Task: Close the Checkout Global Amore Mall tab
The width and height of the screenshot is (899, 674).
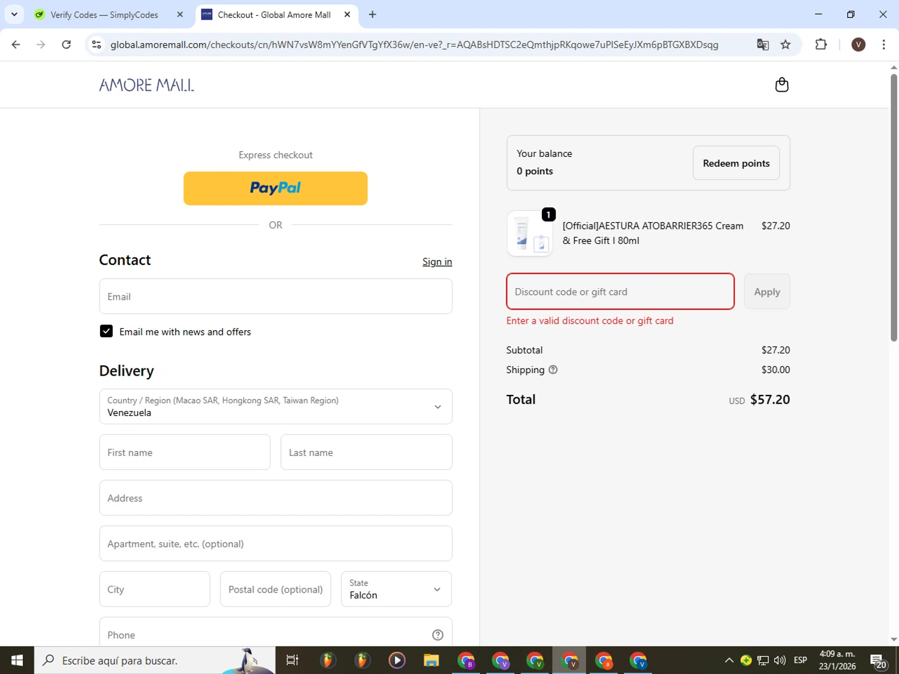Action: pos(347,14)
